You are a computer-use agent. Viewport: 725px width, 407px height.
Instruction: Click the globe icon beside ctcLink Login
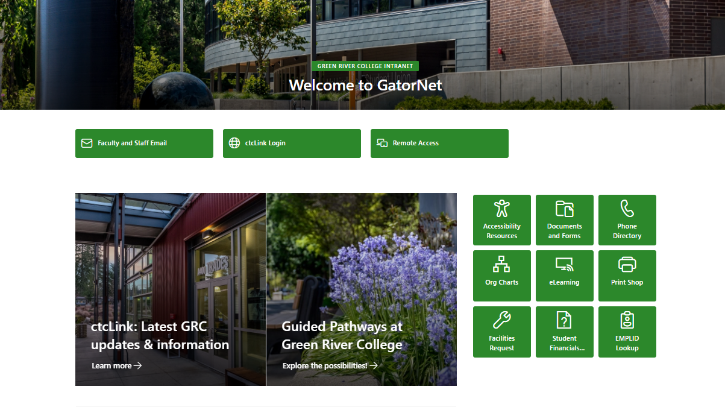coord(234,144)
